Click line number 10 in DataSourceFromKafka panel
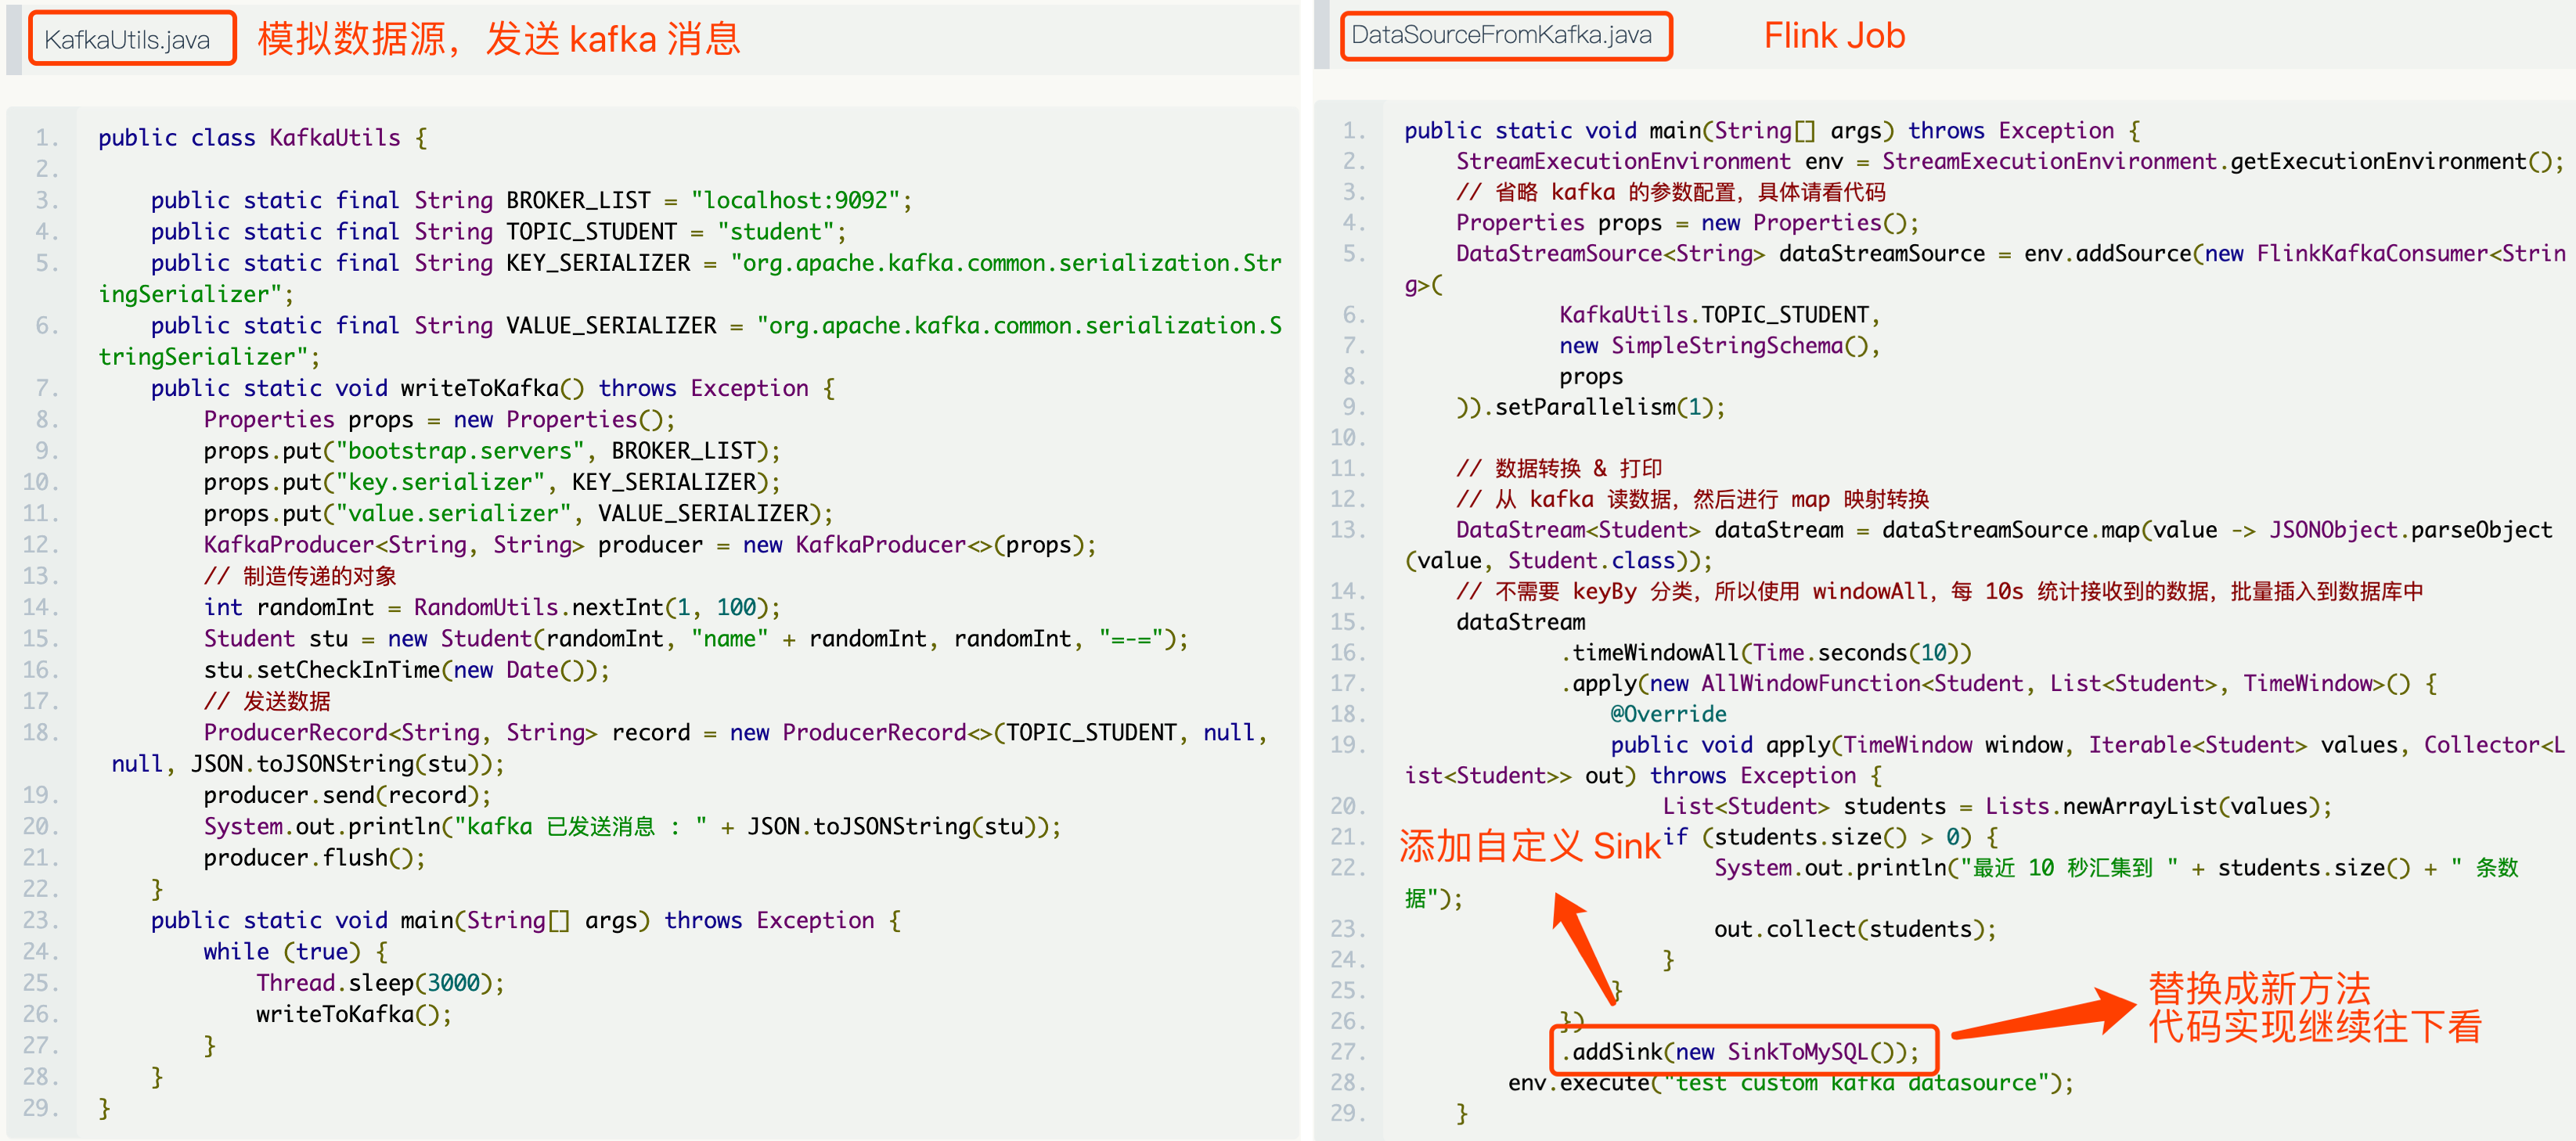 tap(1348, 438)
